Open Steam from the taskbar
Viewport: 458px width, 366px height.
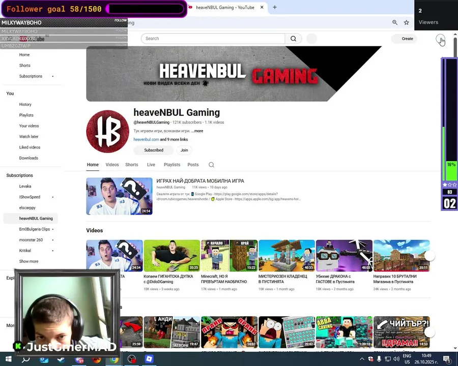coord(62,359)
